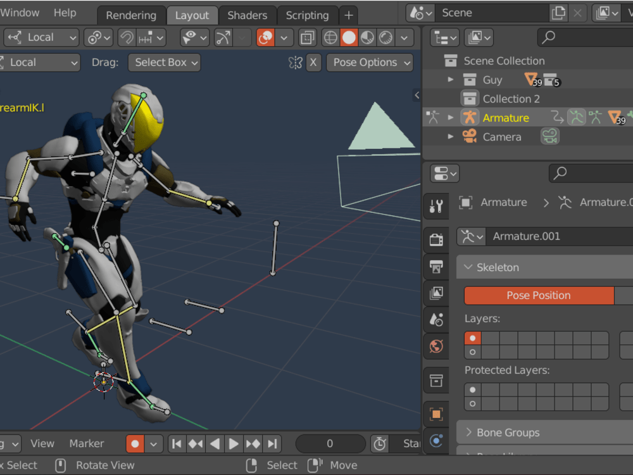Toggle X-ray view icon
This screenshot has width=633, height=475.
coord(307,37)
